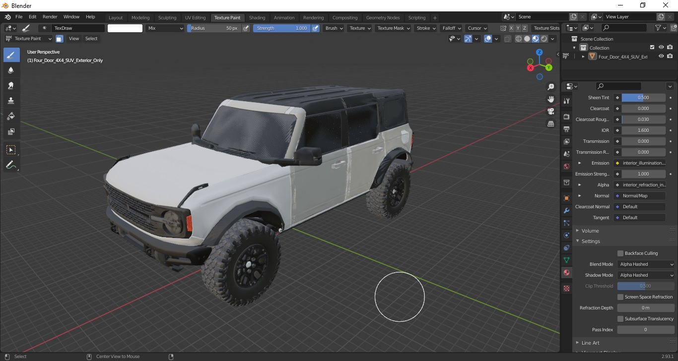
Task: Select the Smear tool
Action: pos(11,86)
